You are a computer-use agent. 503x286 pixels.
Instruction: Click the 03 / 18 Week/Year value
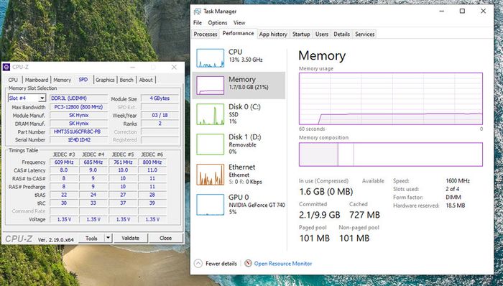160,115
